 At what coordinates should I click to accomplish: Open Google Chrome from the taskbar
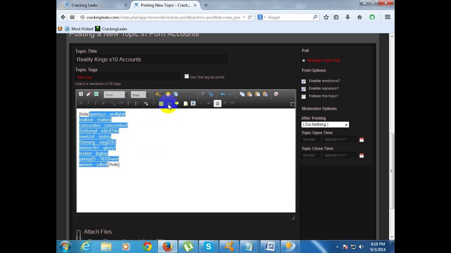147,247
